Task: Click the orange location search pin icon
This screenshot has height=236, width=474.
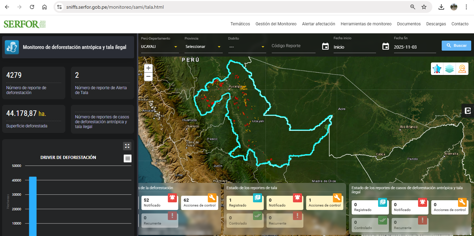Action: coord(462,69)
